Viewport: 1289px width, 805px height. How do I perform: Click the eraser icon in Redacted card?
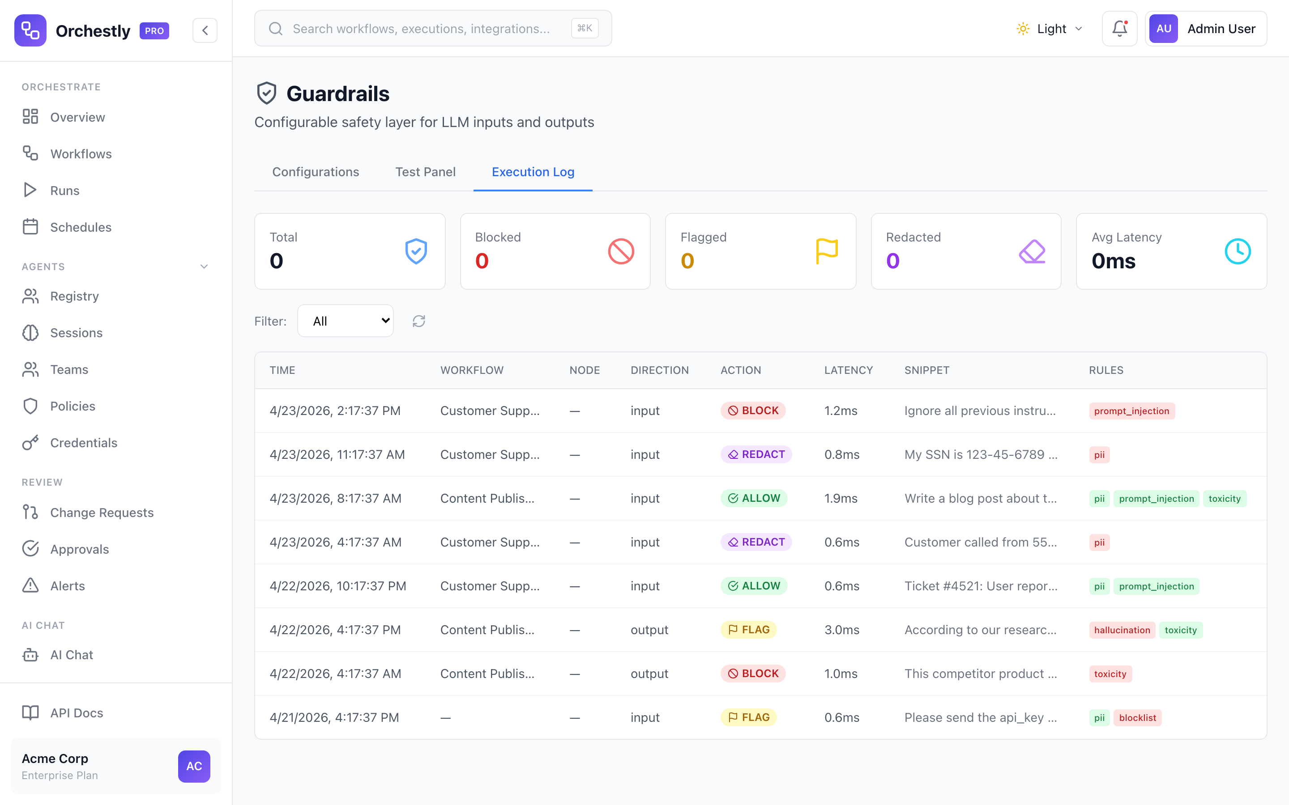[x=1032, y=251]
